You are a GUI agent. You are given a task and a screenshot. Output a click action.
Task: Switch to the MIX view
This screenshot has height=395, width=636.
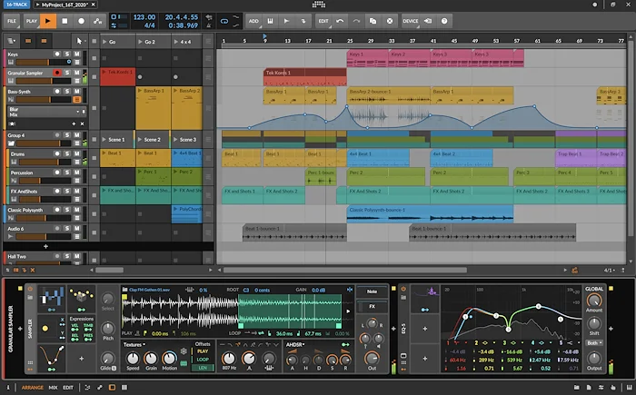[53, 388]
